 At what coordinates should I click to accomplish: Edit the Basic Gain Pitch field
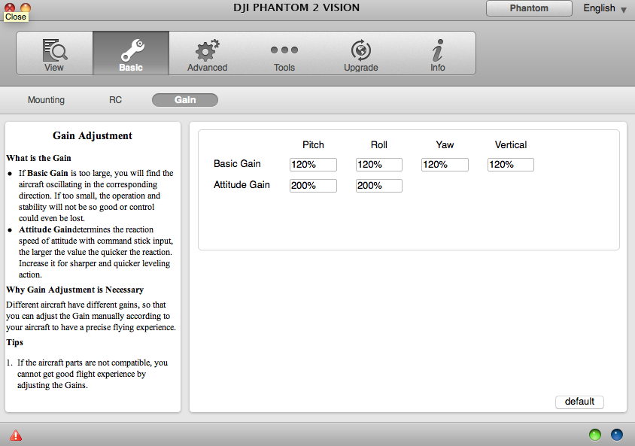click(313, 165)
